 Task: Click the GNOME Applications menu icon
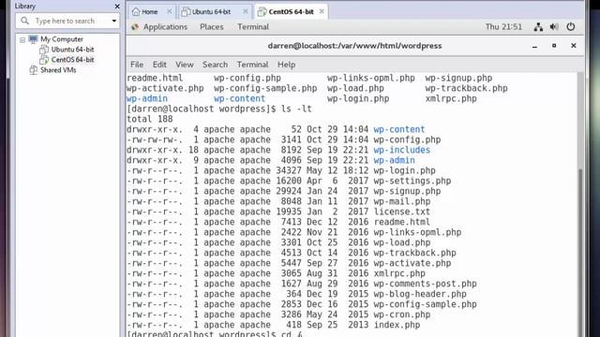135,27
